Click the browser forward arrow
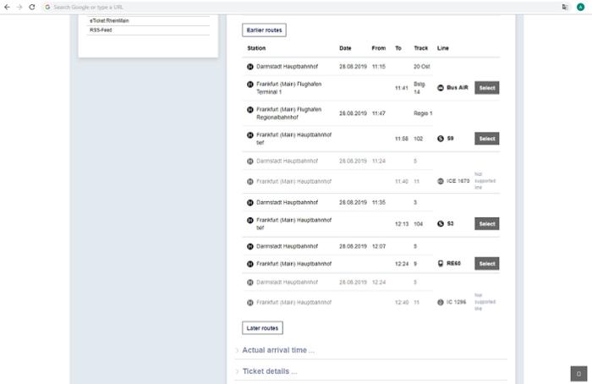The image size is (592, 384). [19, 7]
